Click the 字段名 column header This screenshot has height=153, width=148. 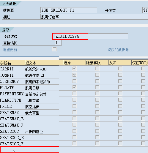(12, 63)
